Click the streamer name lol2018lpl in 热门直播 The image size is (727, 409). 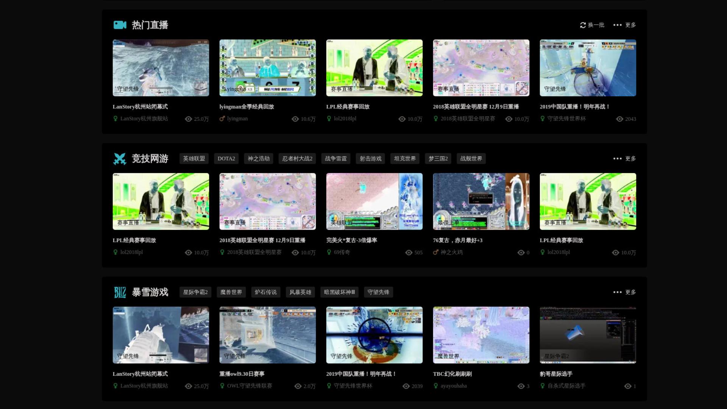pos(345,119)
